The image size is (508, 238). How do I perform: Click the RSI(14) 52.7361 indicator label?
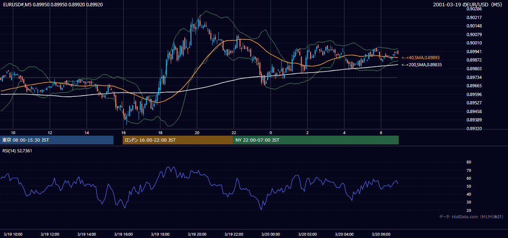17,151
